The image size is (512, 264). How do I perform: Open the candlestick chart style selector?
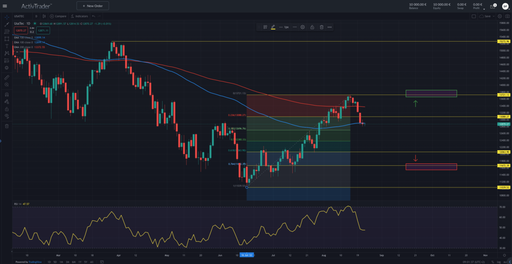44,16
